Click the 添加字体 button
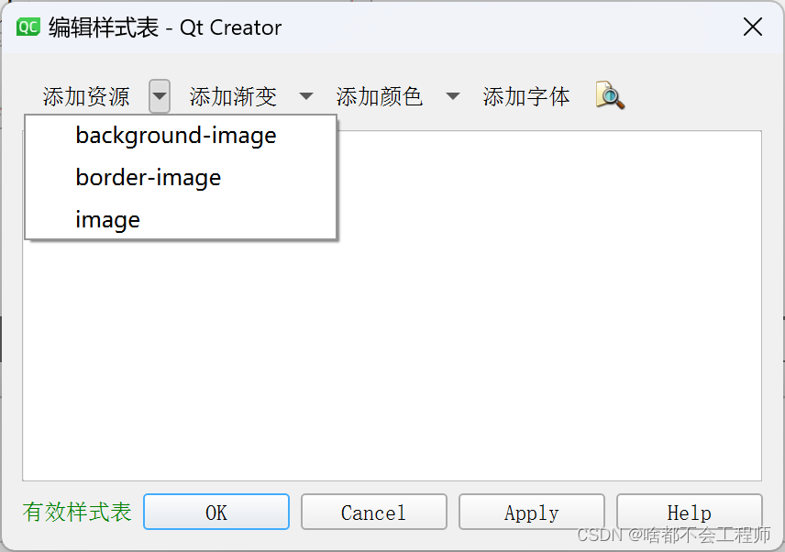785x552 pixels. click(x=526, y=96)
